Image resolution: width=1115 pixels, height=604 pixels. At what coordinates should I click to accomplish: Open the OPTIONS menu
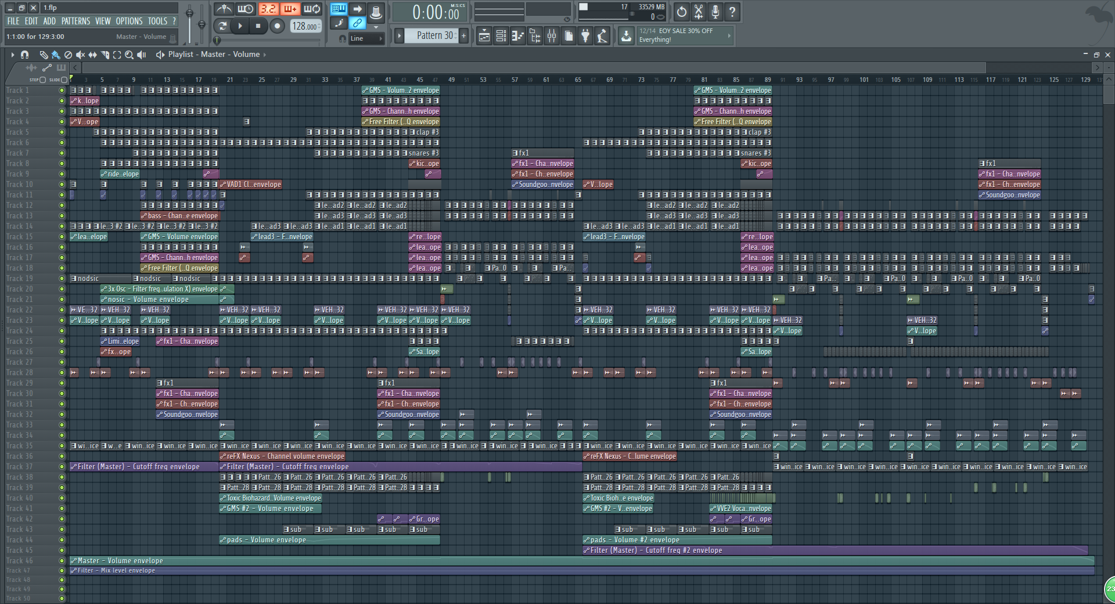(x=129, y=21)
